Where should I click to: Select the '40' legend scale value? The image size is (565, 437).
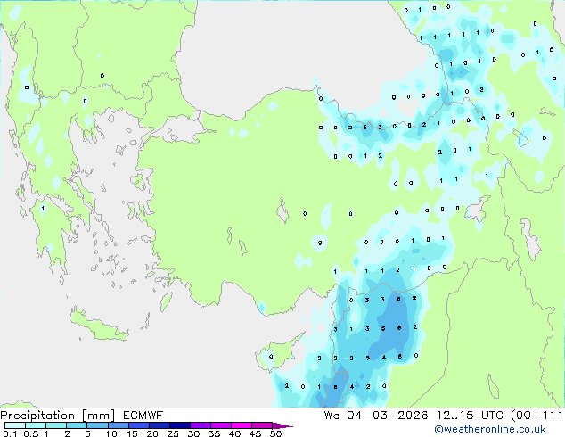[x=234, y=433]
